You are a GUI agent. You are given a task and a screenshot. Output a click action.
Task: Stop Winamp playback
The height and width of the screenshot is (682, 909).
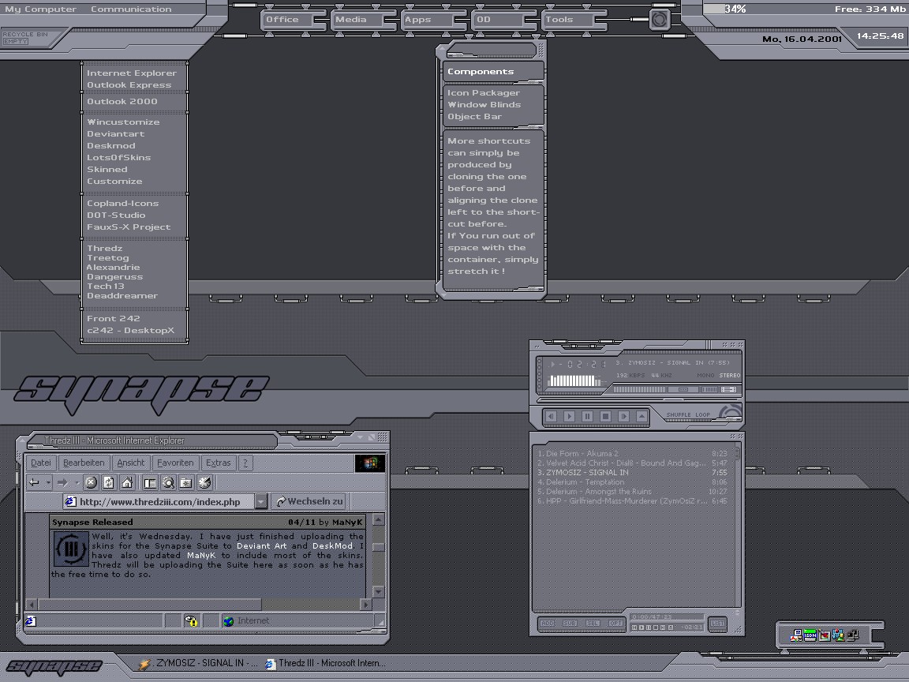(605, 417)
